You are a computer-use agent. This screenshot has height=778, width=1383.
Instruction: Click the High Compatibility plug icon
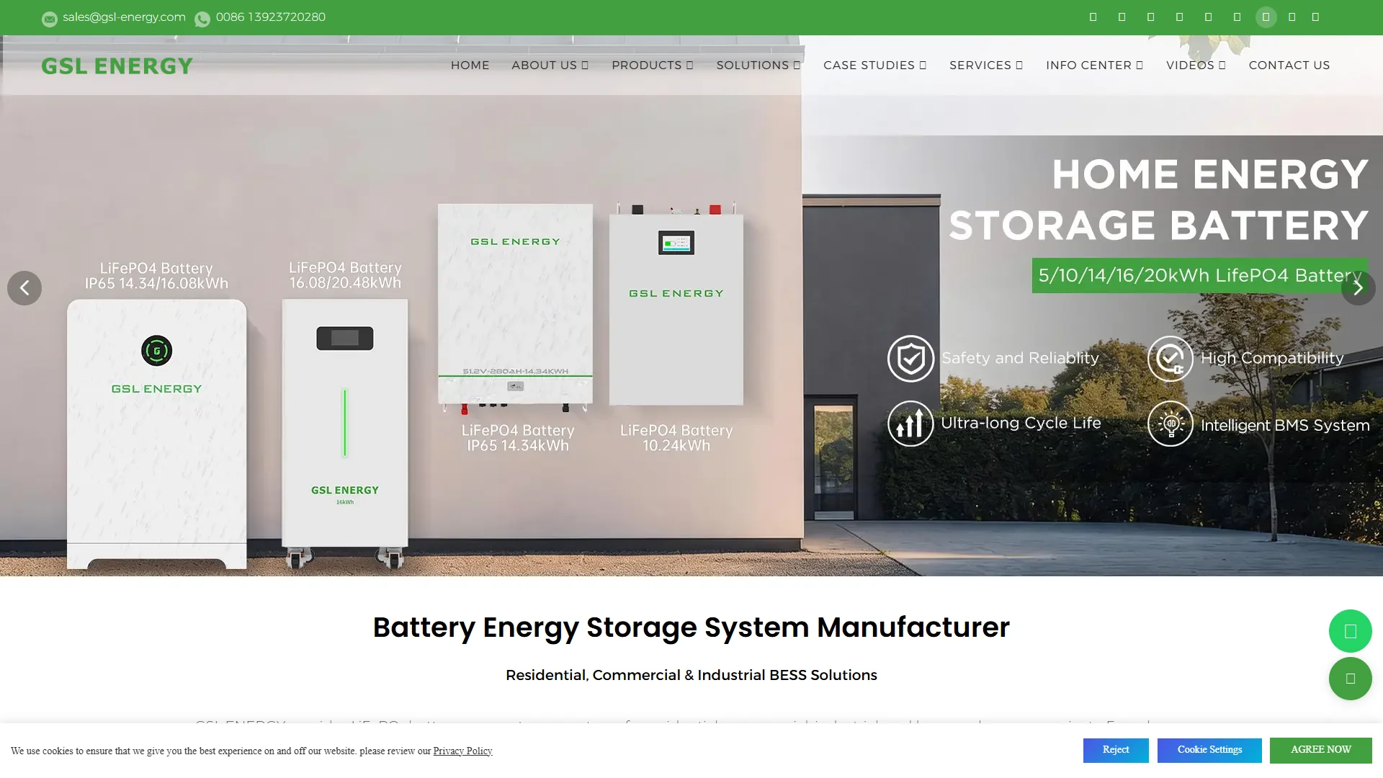1171,358
